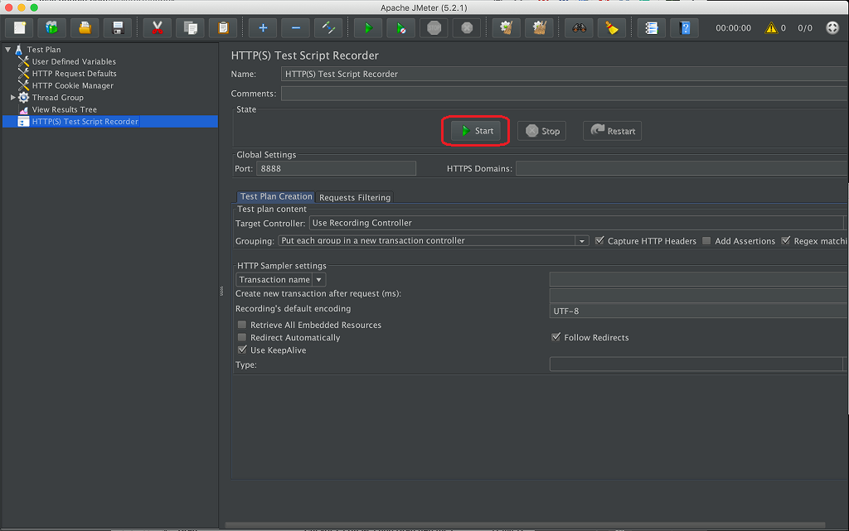Open the Help toolbar icon
The image size is (849, 531).
click(685, 28)
